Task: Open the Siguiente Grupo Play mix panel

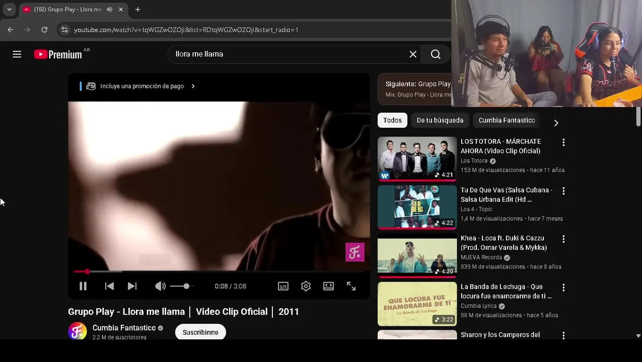Action: pos(414,89)
